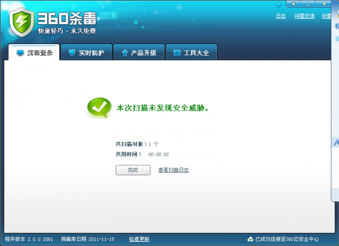Click the toolbox icon on 工具大全 tab
The image size is (339, 246).
tap(177, 53)
